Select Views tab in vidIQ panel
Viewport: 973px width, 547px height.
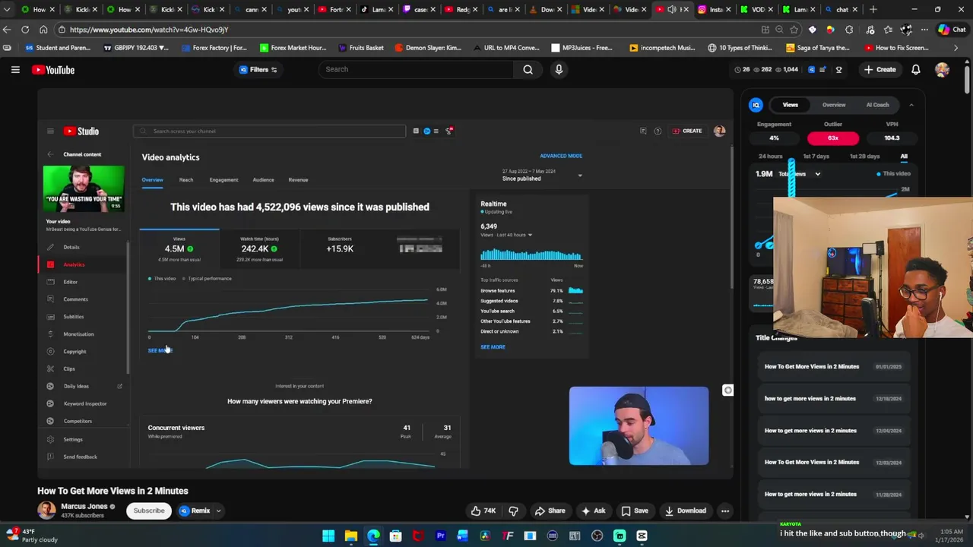coord(791,105)
